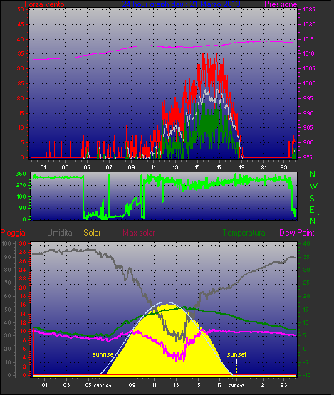Click the 24 hour graph day title

[x=181, y=4]
